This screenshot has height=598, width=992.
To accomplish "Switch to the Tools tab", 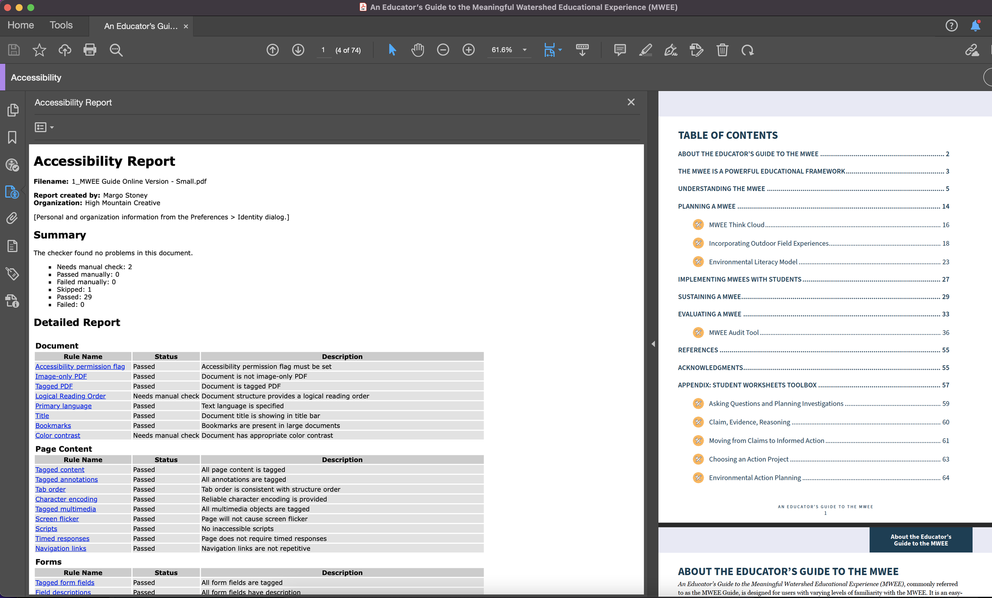I will [x=61, y=25].
